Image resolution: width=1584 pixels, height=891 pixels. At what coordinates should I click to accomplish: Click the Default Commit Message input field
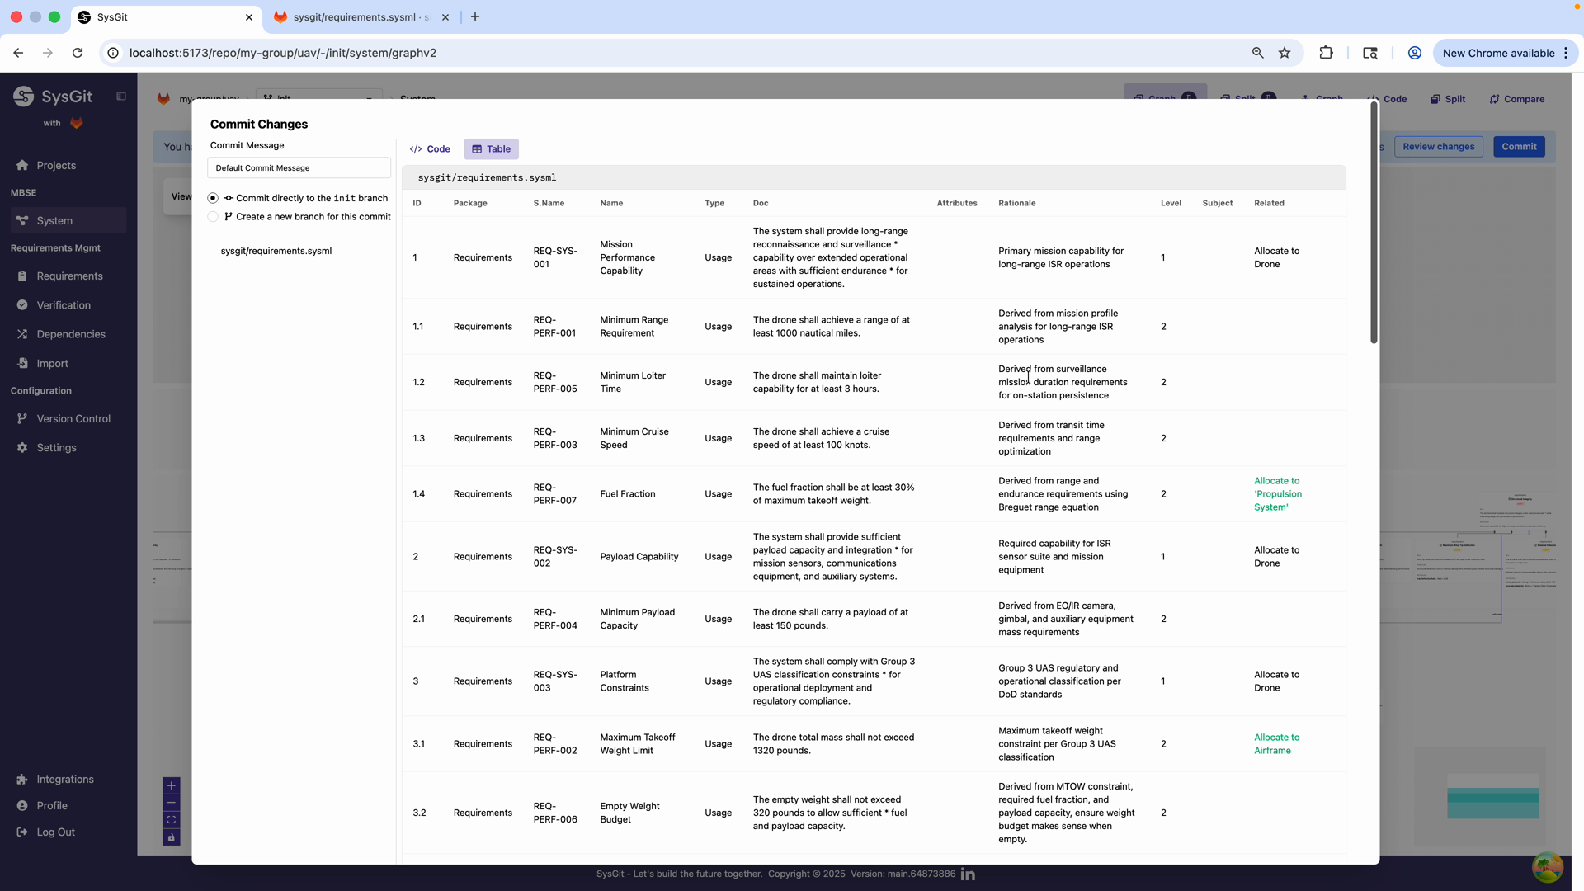[x=298, y=167]
